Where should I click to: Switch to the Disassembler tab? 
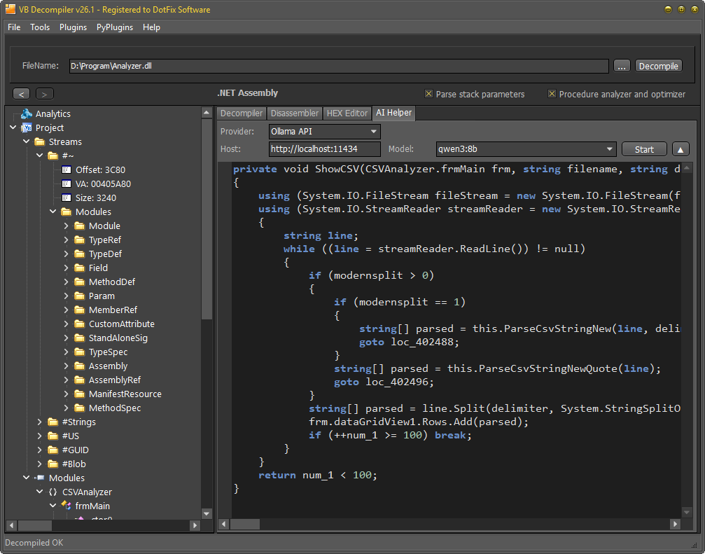point(295,113)
